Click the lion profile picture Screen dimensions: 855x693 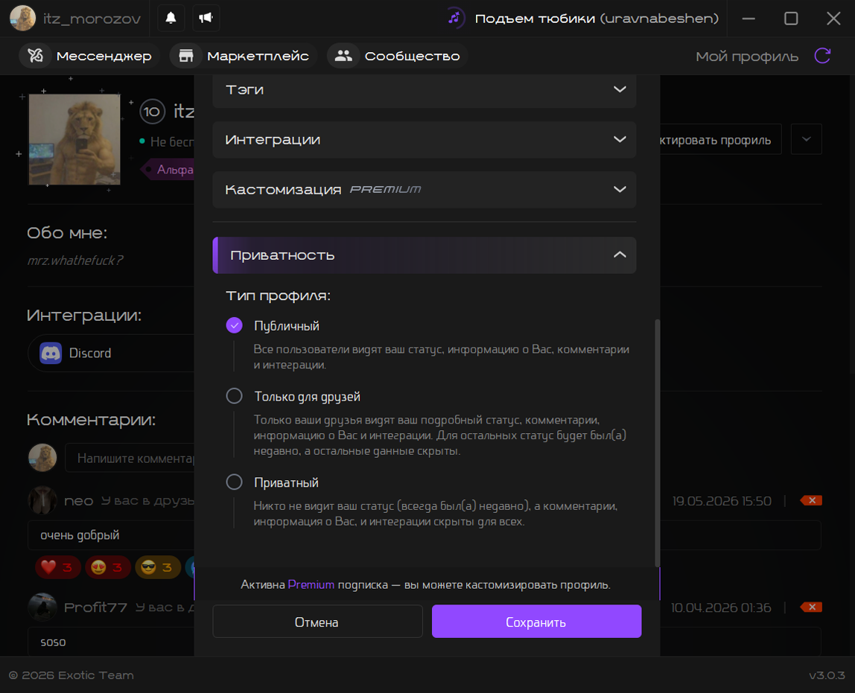click(x=74, y=139)
